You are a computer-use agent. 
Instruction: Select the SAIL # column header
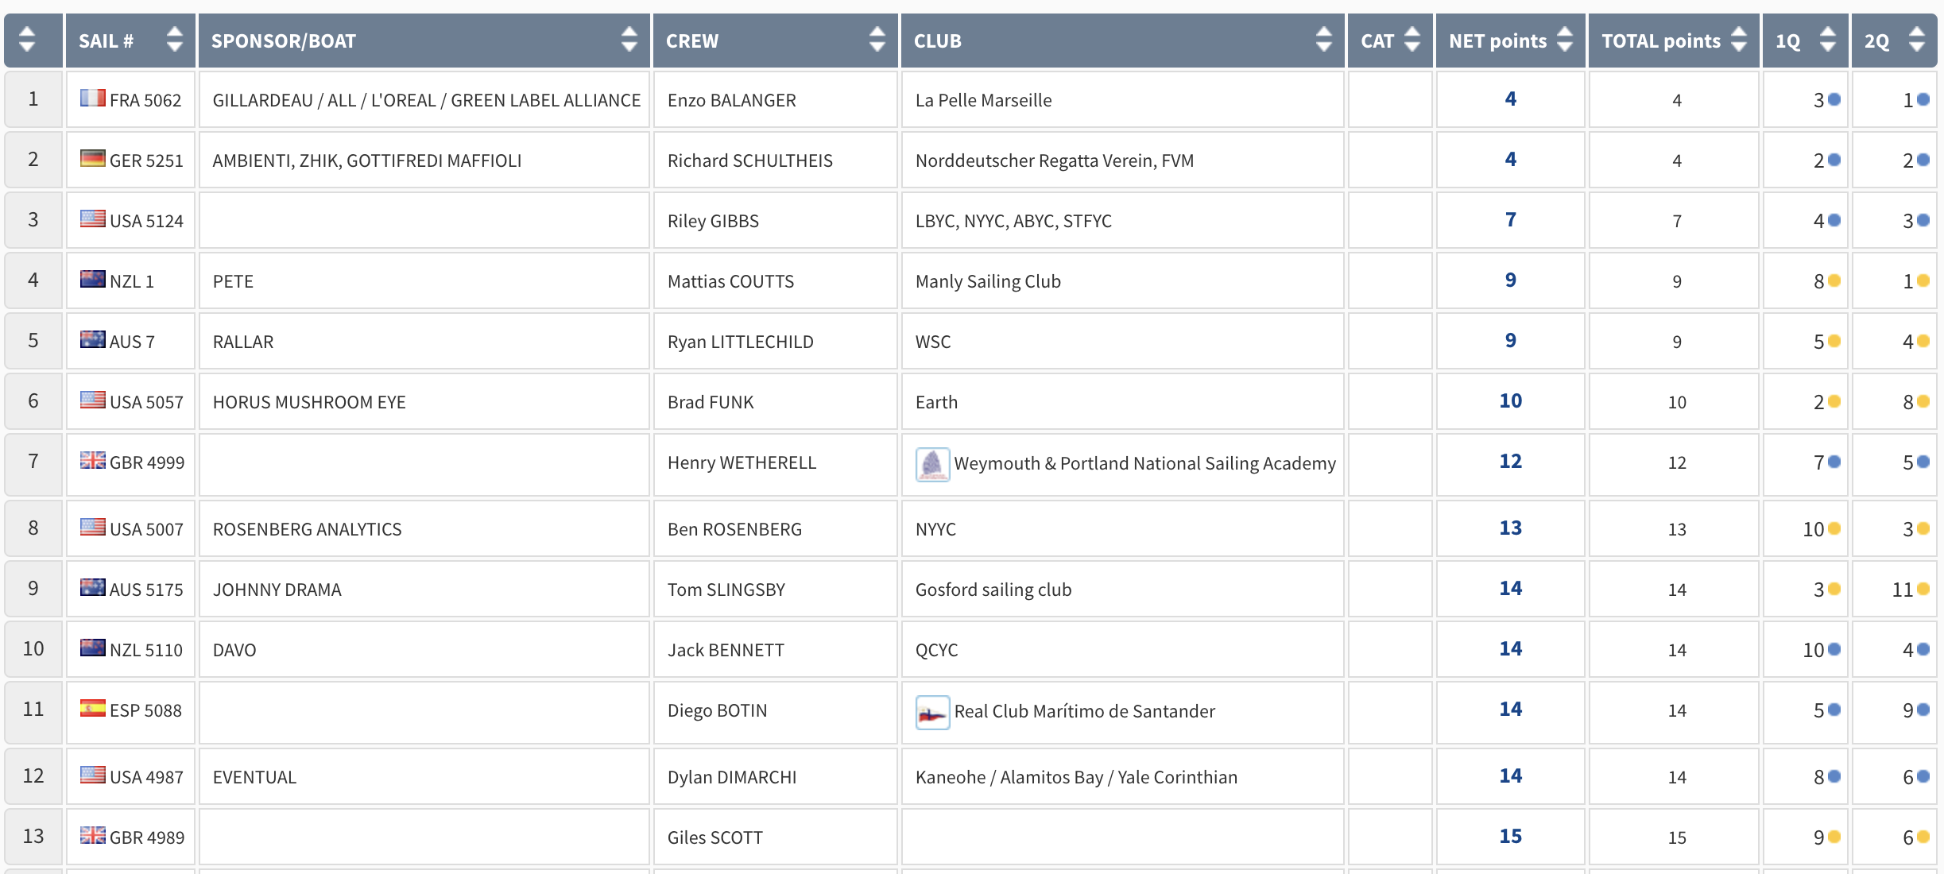click(131, 41)
